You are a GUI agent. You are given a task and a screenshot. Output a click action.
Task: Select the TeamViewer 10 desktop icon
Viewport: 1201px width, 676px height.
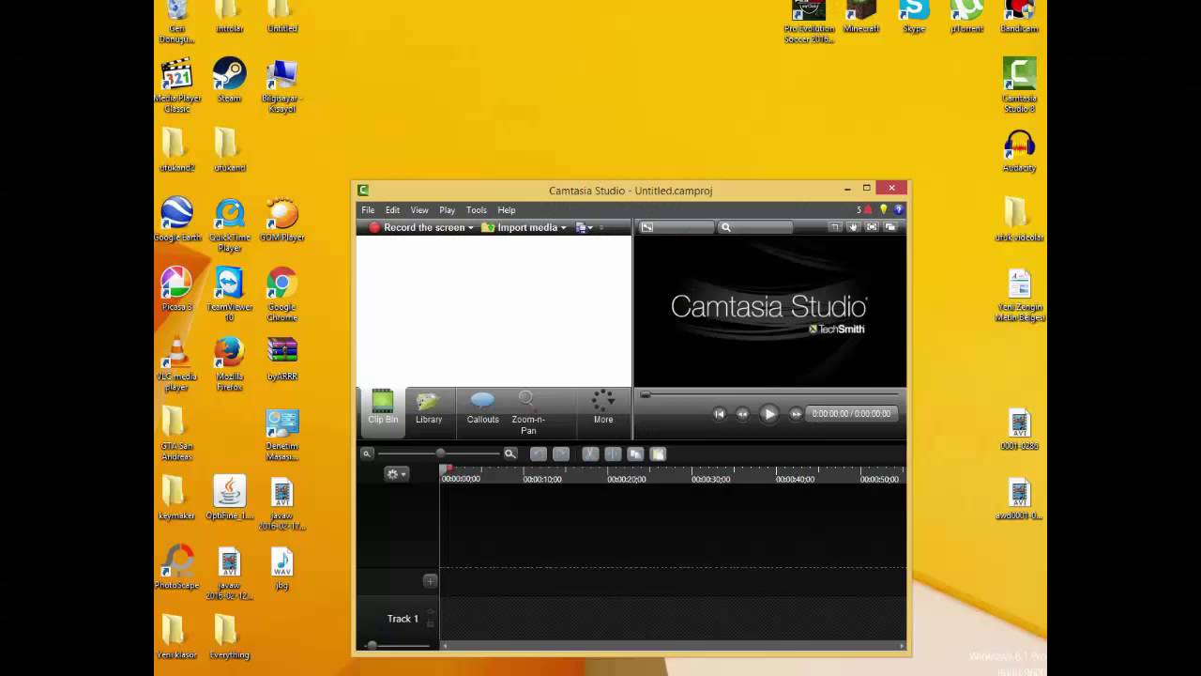coord(229,295)
